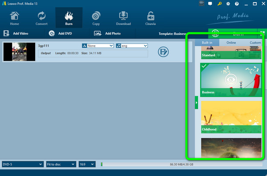Viewport: 267px width, 176px height.
Task: Expand the subtitle None dropdown
Action: [98, 46]
